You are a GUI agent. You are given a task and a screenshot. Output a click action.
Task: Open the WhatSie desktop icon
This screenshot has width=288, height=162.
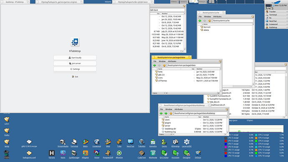[x=119, y=154]
